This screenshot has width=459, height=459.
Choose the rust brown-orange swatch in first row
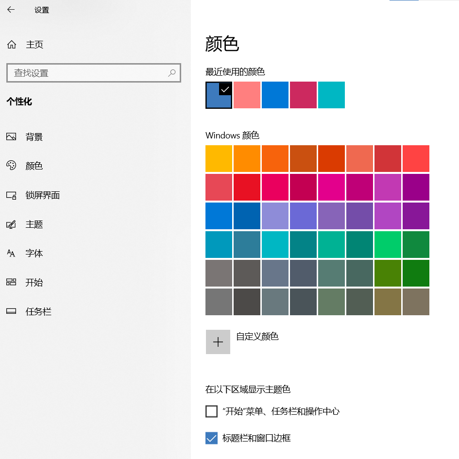(303, 159)
